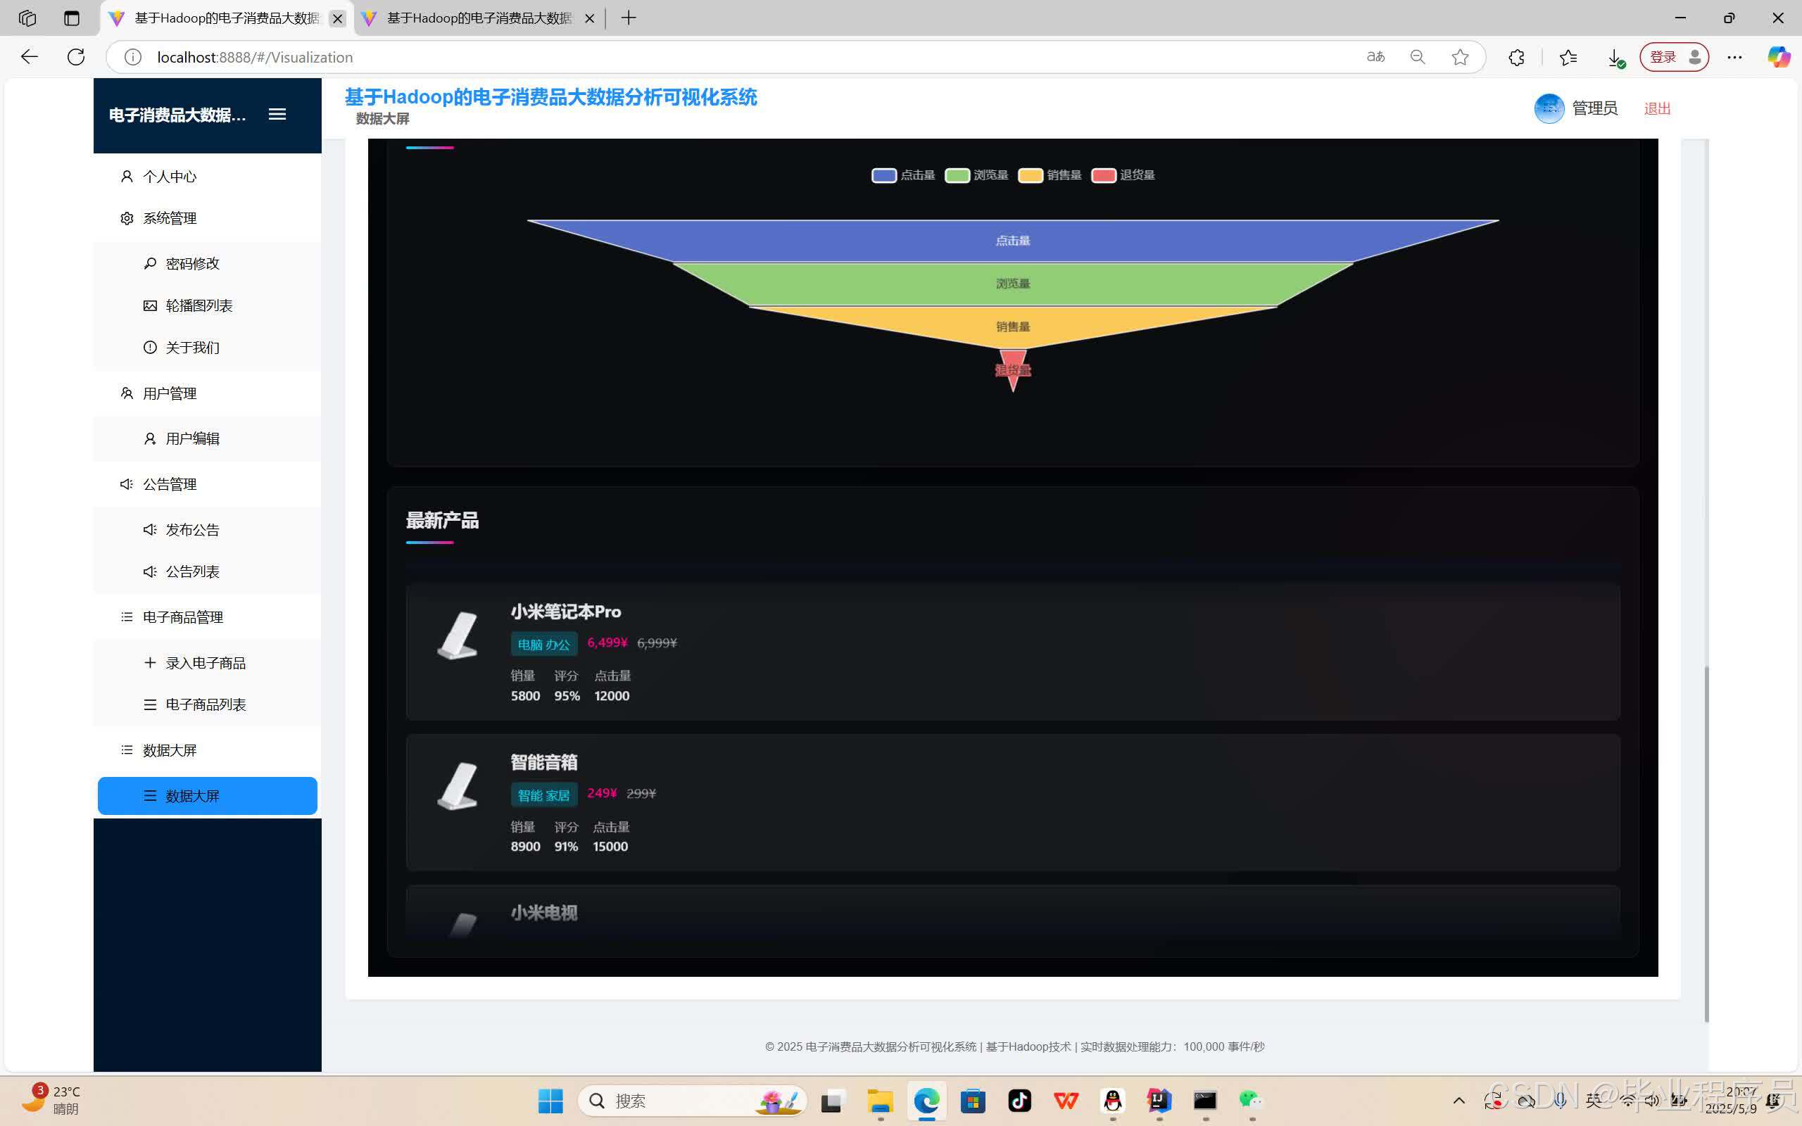Open the Windows Start button
Screen dimensions: 1802x1126
(x=550, y=1101)
